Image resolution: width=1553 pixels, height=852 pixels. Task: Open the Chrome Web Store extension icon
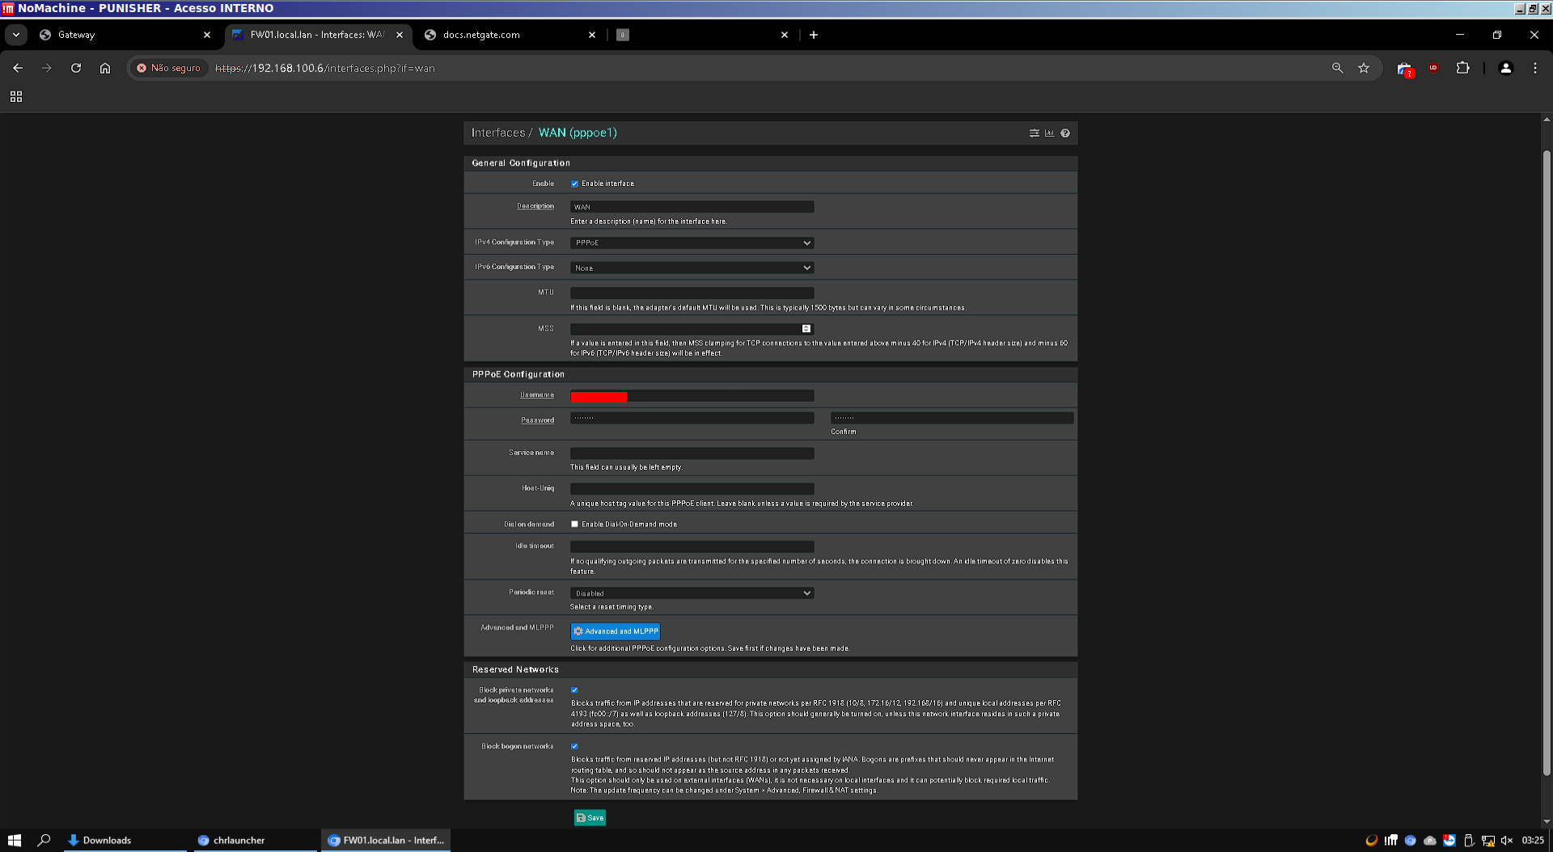(1405, 69)
